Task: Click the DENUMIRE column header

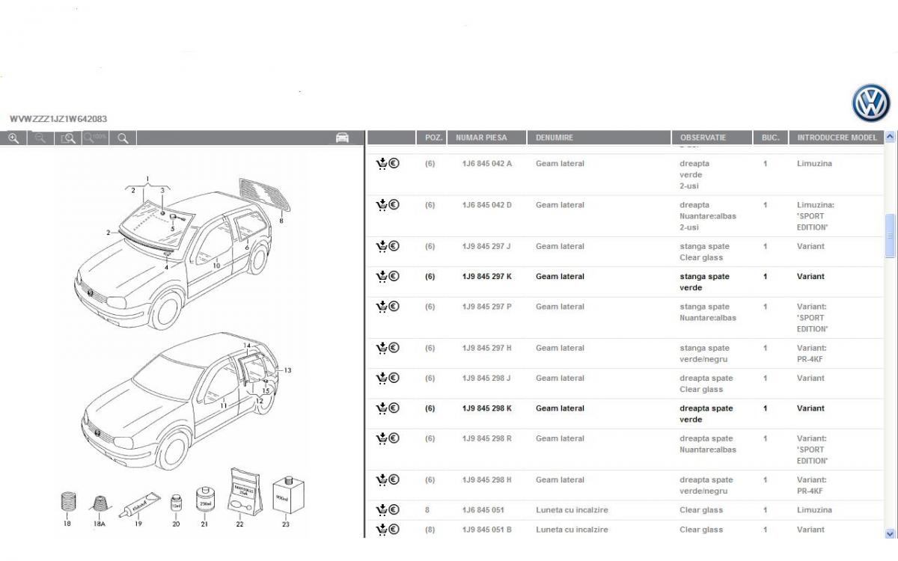Action: [x=555, y=138]
